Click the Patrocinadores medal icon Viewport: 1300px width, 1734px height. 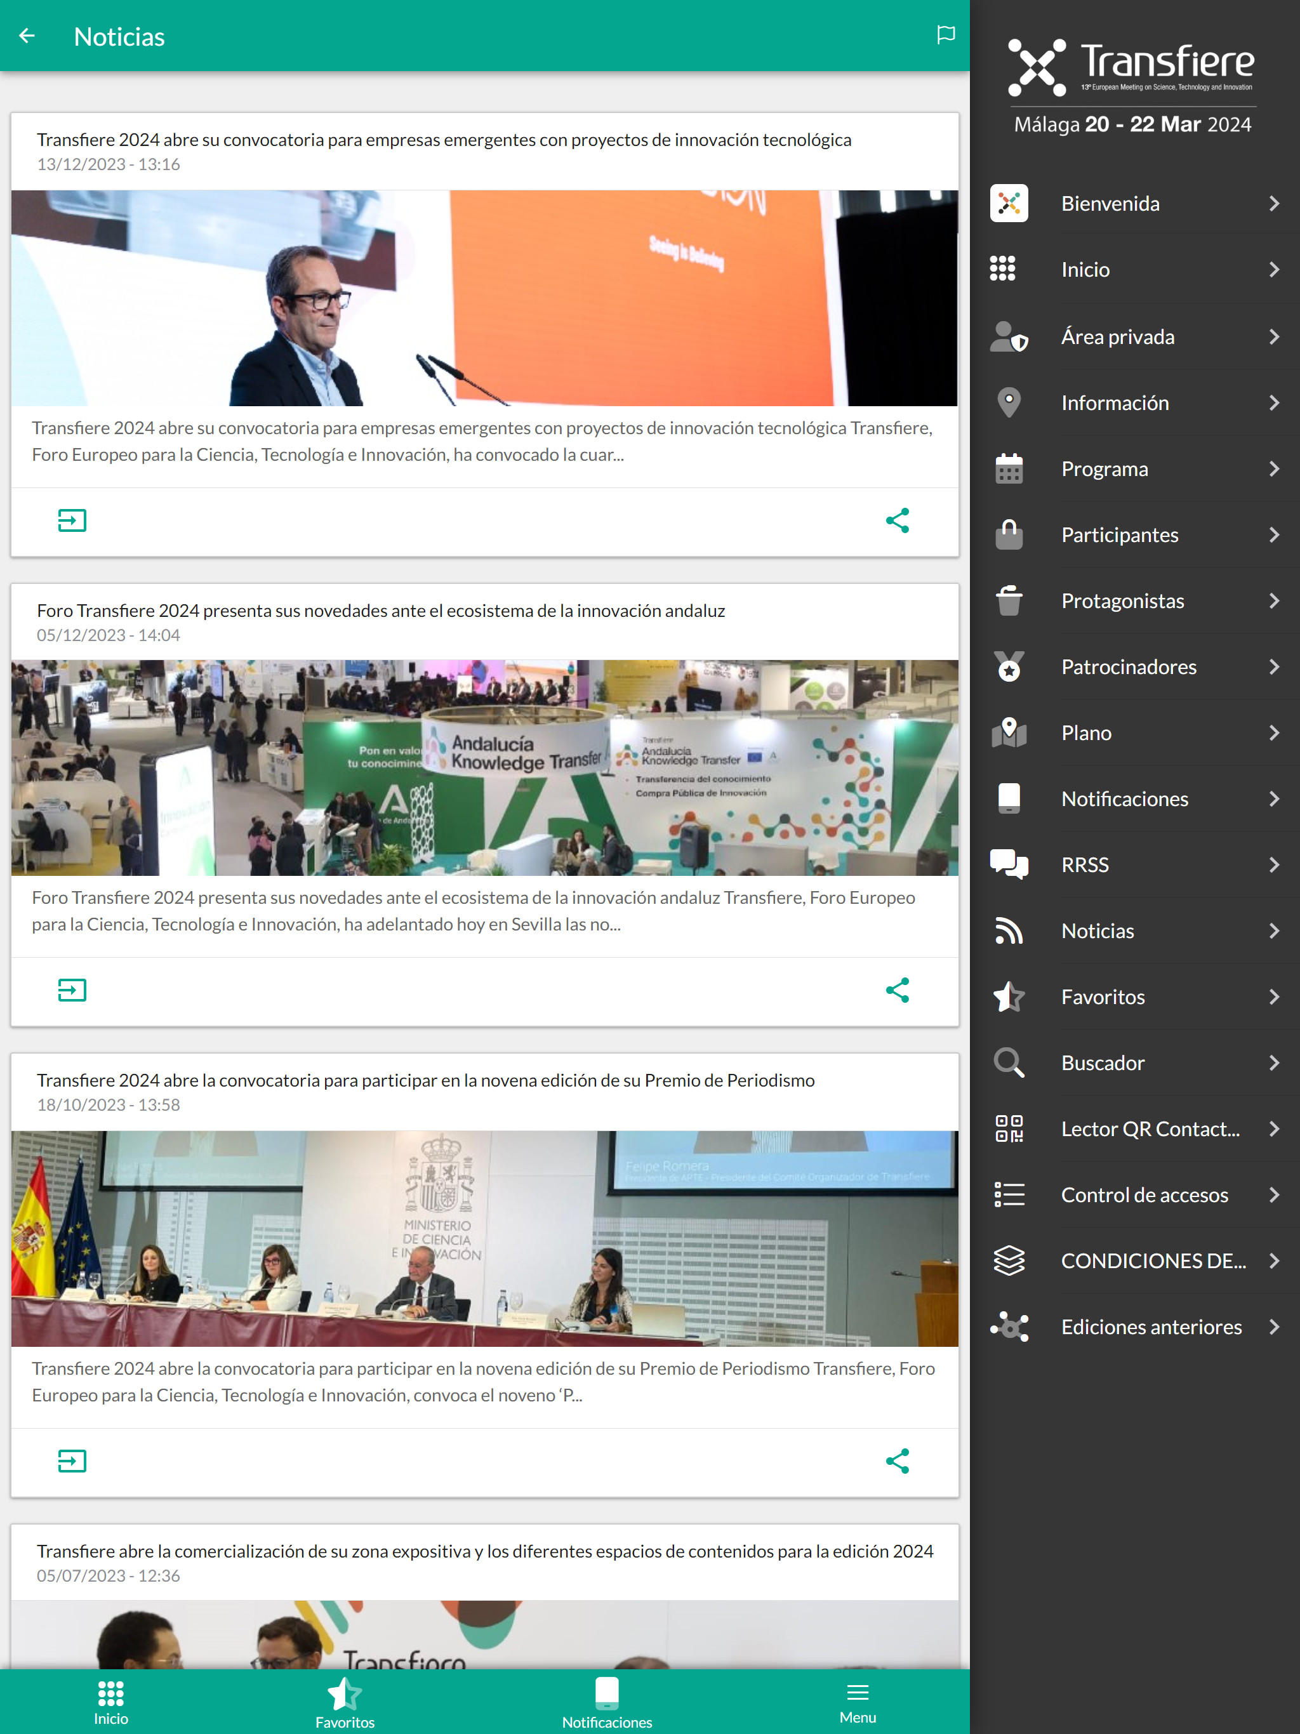(x=1009, y=666)
